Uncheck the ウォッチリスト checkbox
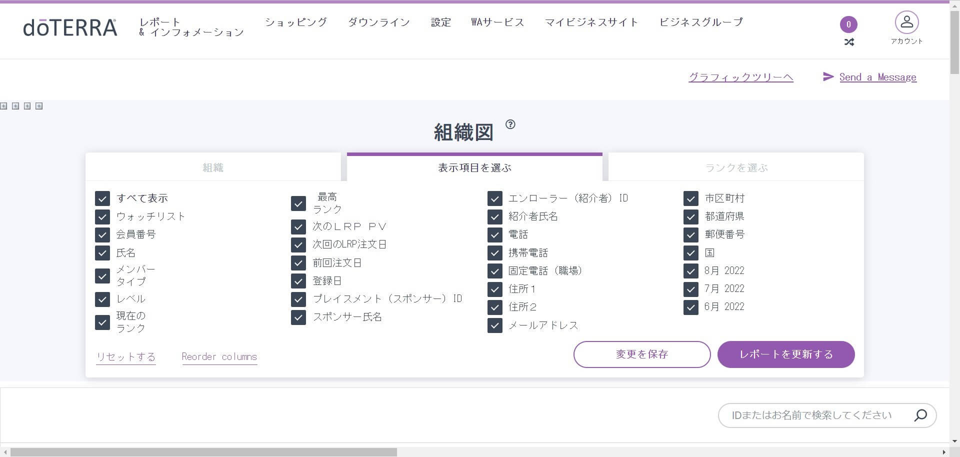Screen dimensions: 960x457 (x=102, y=216)
